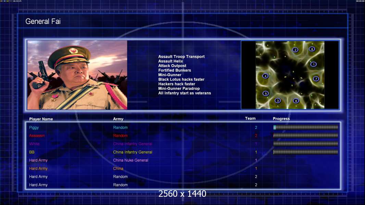Click the Mini-Gunner Paradrop line
Viewport: 365px width, 205px height.
(179, 88)
